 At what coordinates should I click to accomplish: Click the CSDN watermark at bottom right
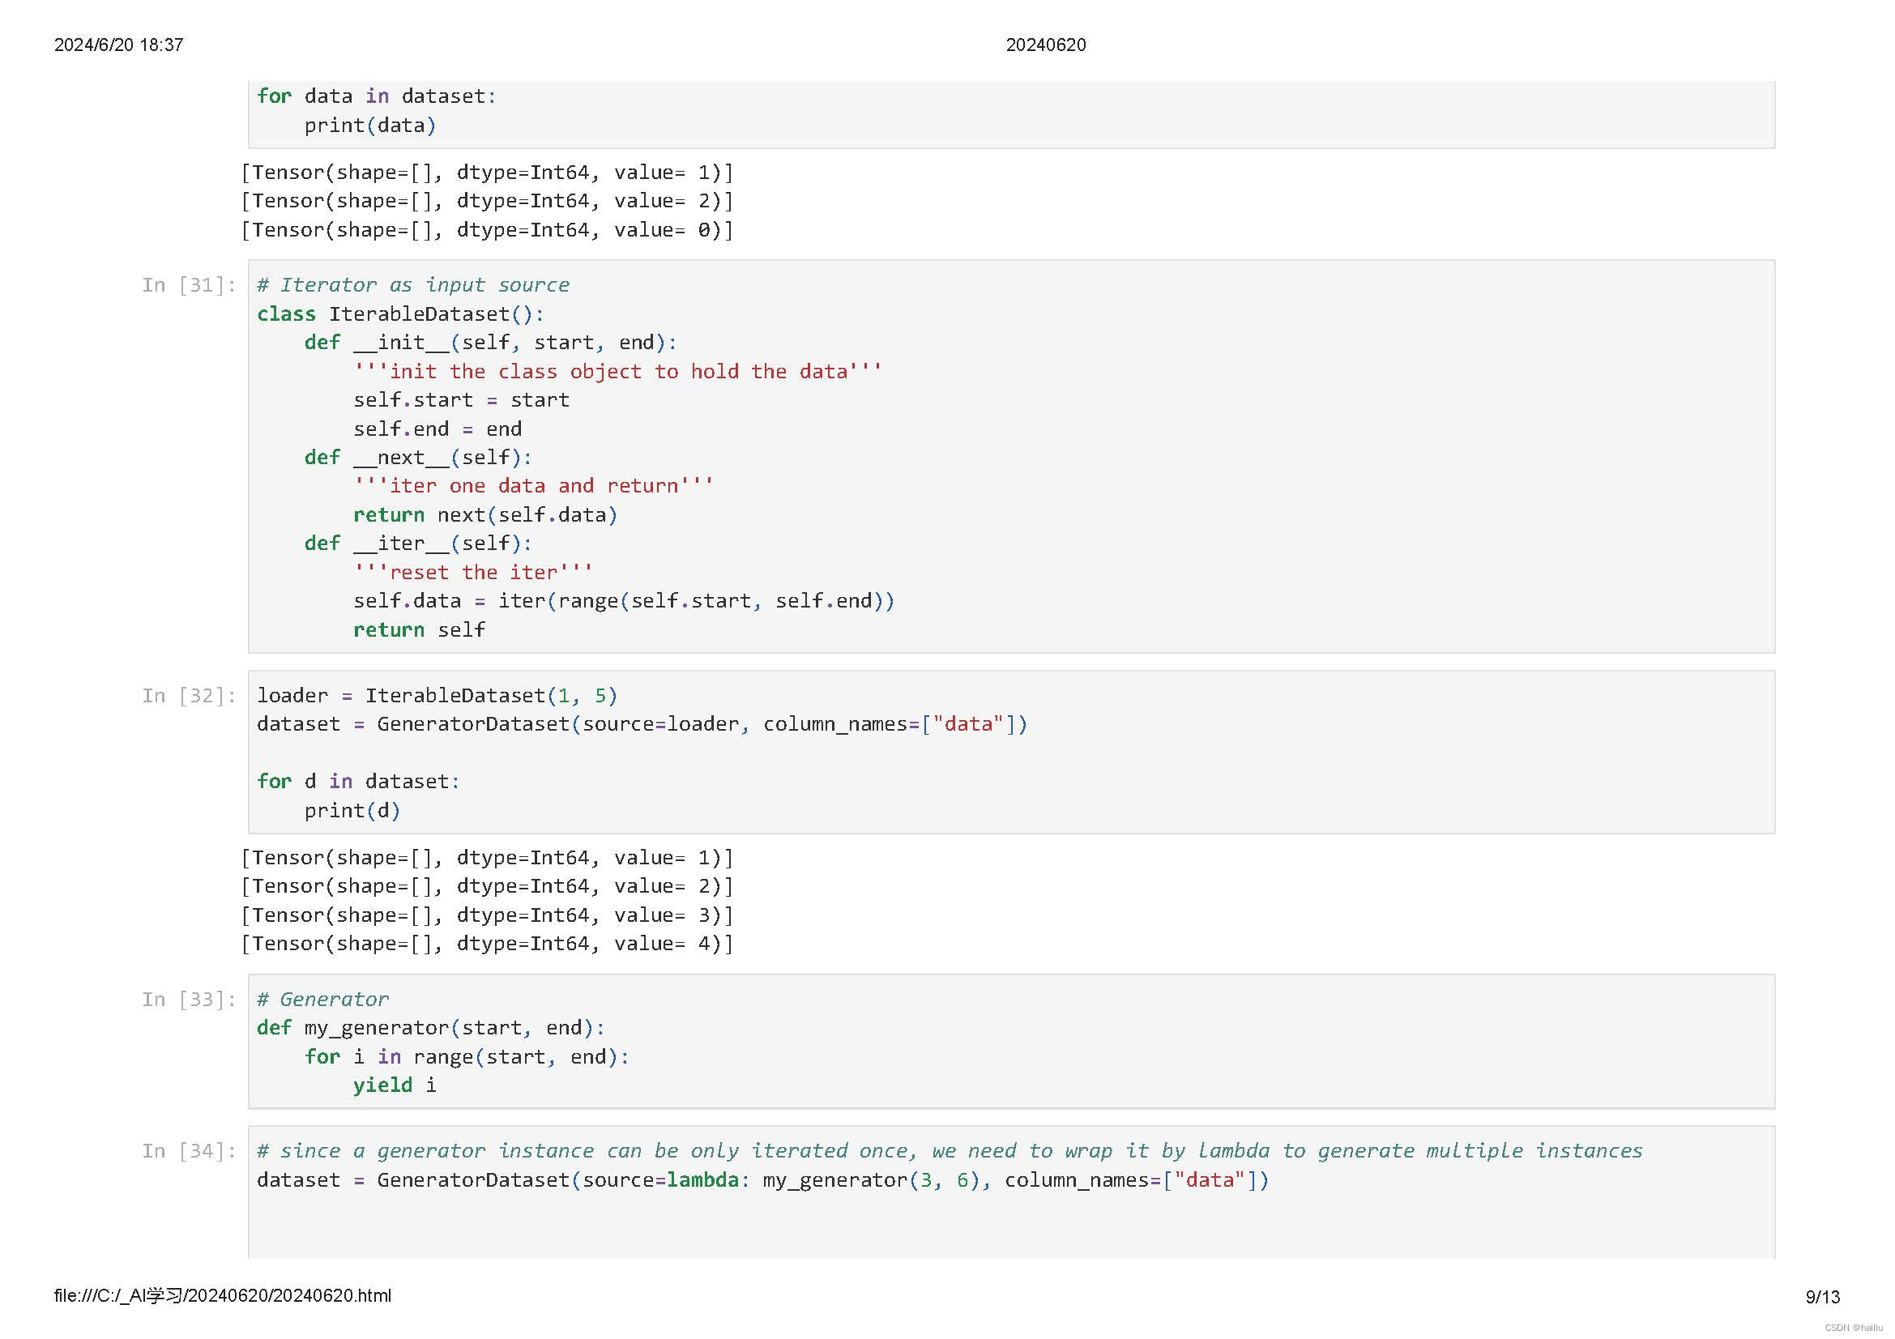(1852, 1328)
